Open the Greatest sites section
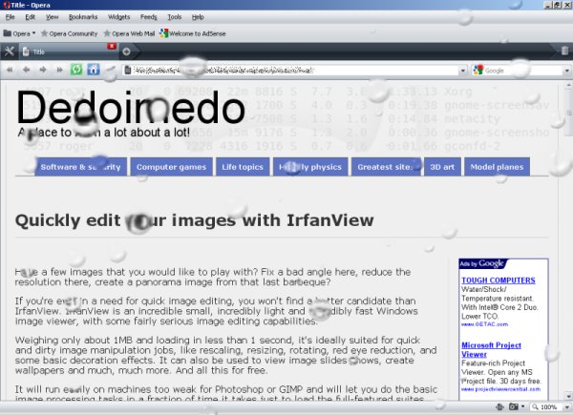Screen dimensions: 573x415 point(386,167)
